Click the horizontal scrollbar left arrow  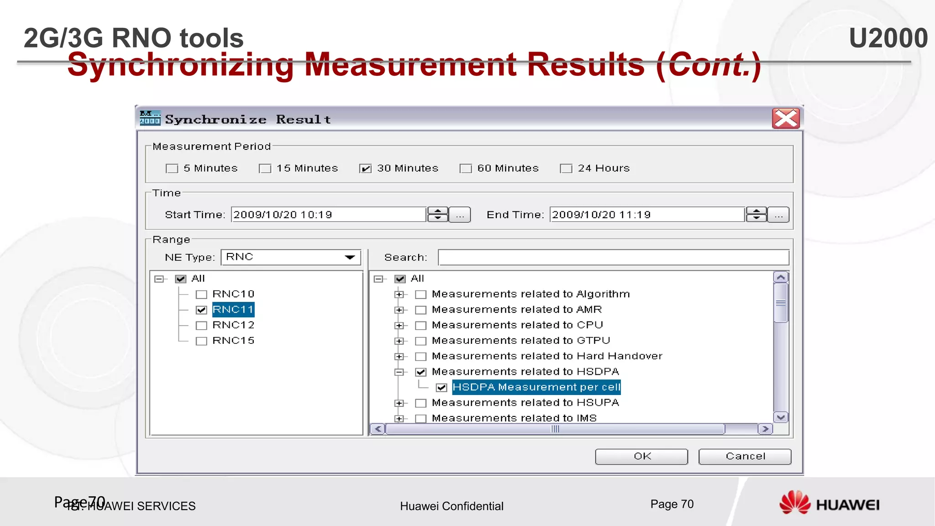tap(378, 429)
